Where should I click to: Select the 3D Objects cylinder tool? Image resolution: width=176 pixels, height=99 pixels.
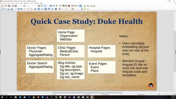point(56,9)
